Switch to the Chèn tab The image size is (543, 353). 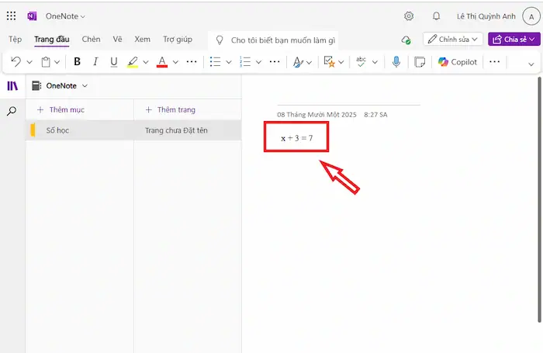(91, 39)
